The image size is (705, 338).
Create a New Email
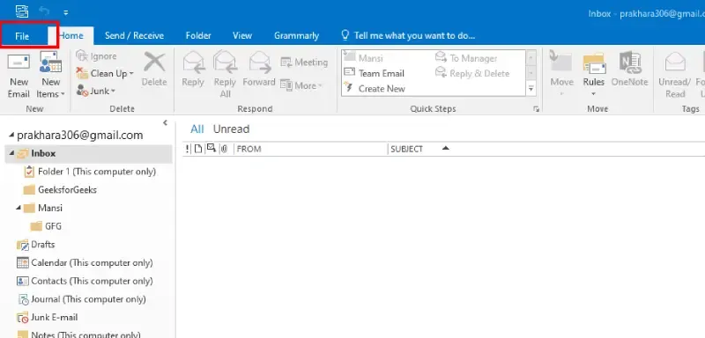click(19, 76)
